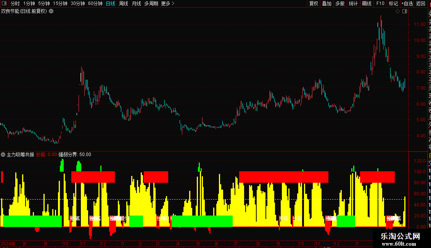Add stock via +自选 button
The height and width of the screenshot is (248, 431).
click(407, 3)
